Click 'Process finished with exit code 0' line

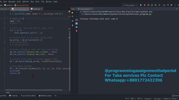click(99, 19)
